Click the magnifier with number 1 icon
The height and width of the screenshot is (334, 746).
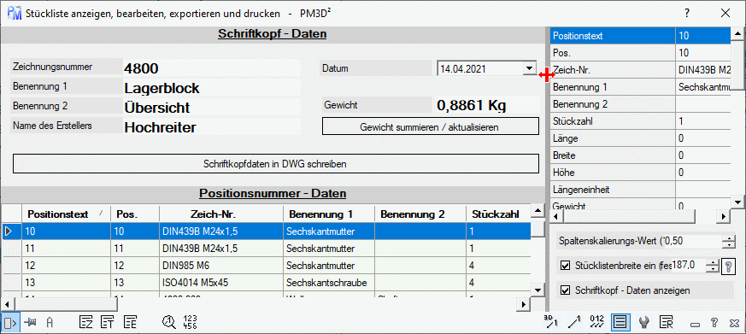169,322
